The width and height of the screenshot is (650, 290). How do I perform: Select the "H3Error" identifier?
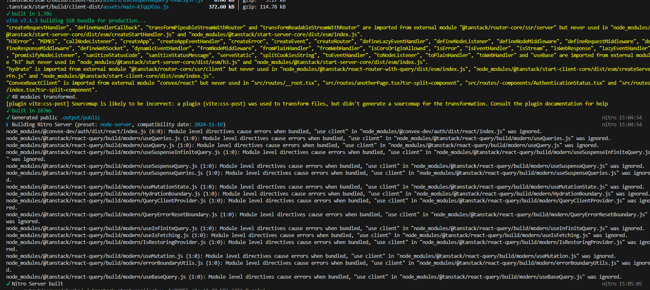20,41
